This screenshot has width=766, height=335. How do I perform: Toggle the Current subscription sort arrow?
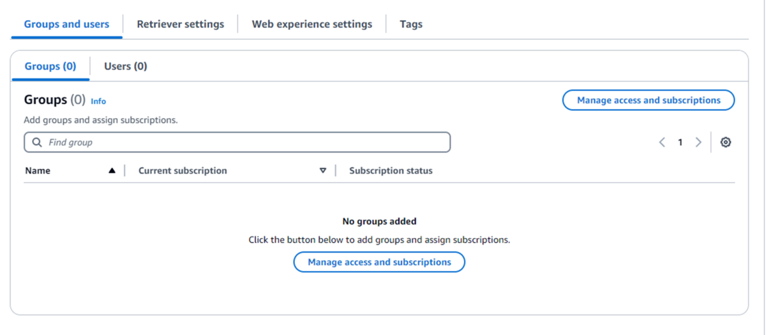(x=323, y=170)
